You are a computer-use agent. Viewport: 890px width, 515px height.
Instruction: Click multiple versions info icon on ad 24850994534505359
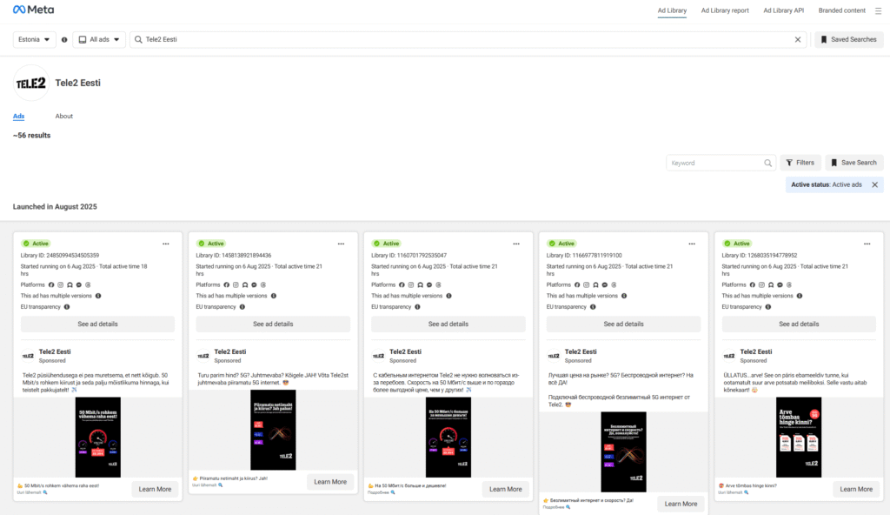[98, 296]
